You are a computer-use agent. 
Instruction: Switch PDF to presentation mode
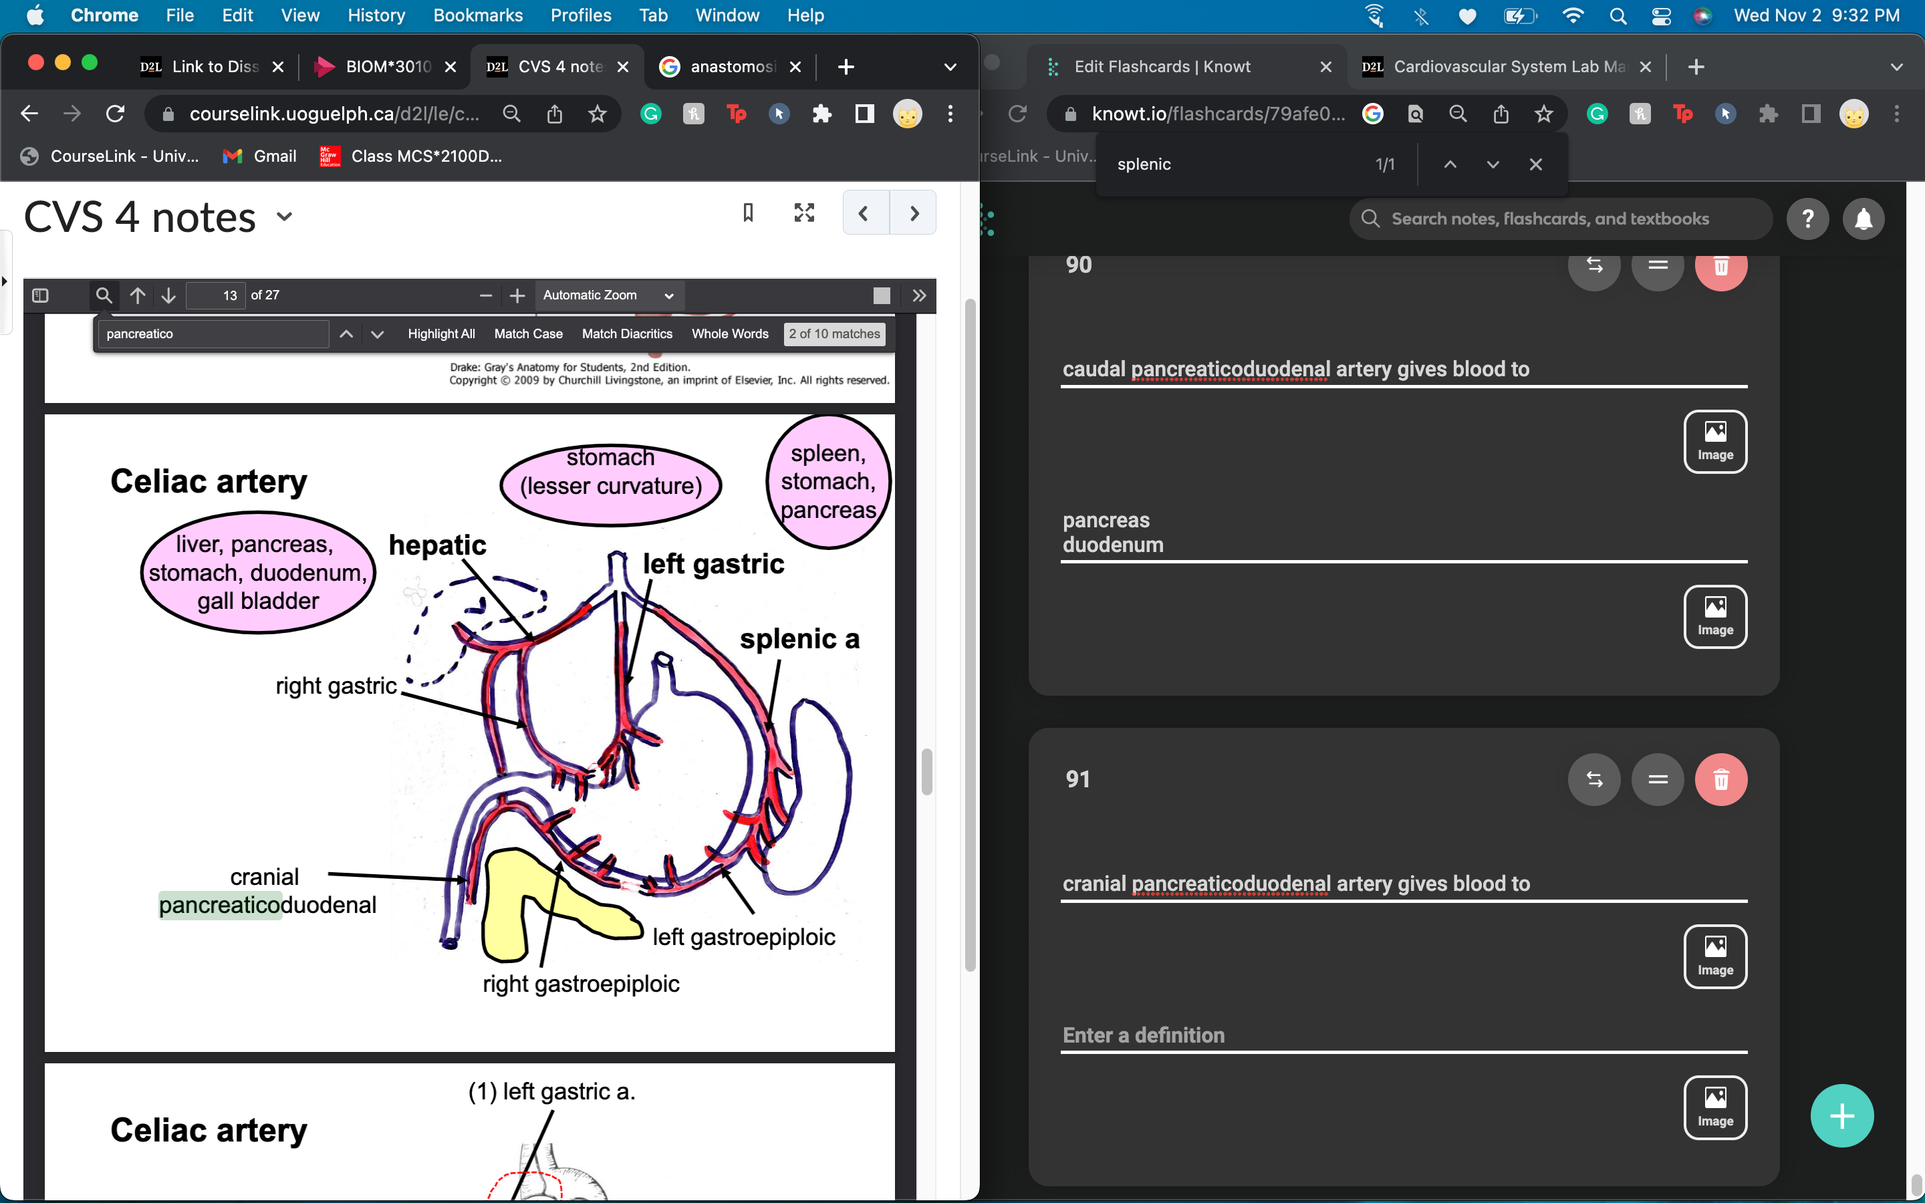point(882,295)
